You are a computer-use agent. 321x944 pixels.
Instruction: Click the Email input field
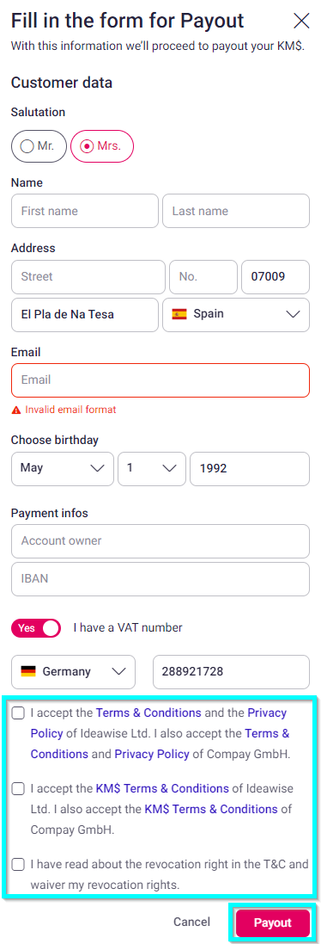click(x=160, y=379)
